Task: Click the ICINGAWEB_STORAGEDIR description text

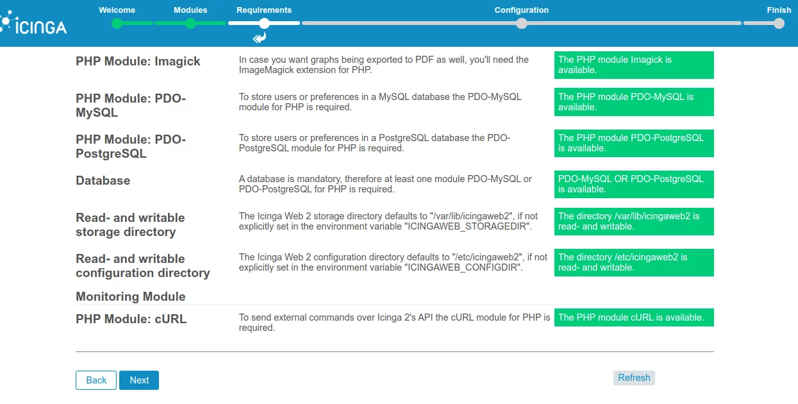Action: pyautogui.click(x=388, y=221)
